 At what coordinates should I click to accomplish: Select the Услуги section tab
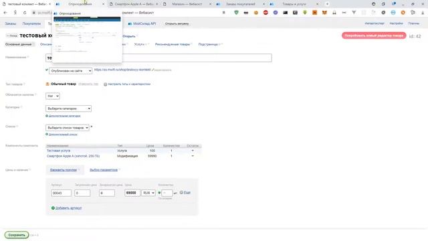coord(140,44)
